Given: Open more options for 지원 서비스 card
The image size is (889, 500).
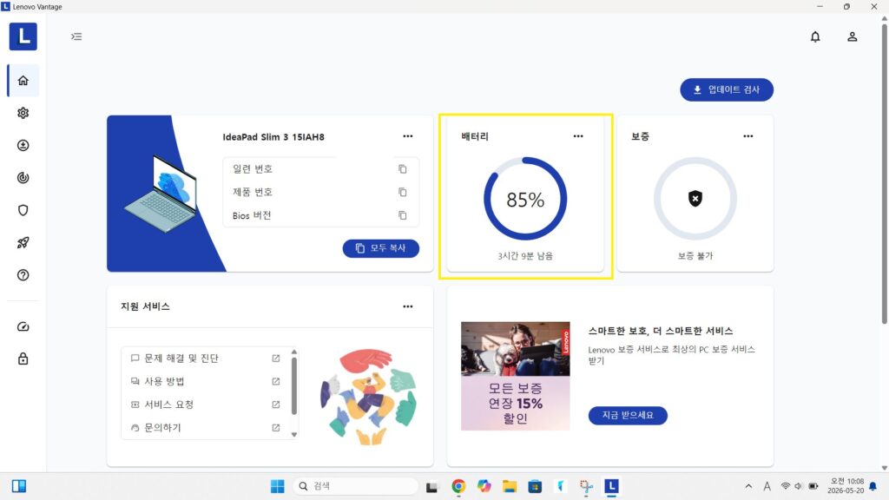Looking at the screenshot, I should coord(408,306).
